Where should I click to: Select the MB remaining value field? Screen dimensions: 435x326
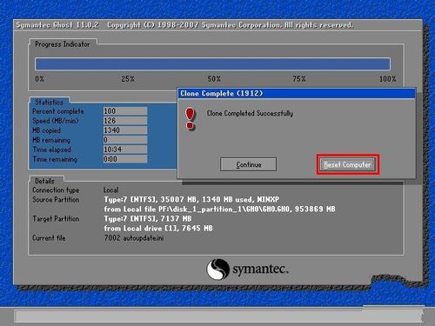pyautogui.click(x=125, y=140)
